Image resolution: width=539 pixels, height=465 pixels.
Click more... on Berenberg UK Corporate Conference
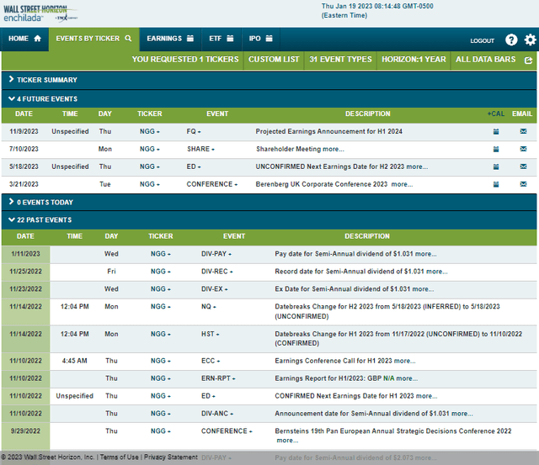tap(402, 184)
